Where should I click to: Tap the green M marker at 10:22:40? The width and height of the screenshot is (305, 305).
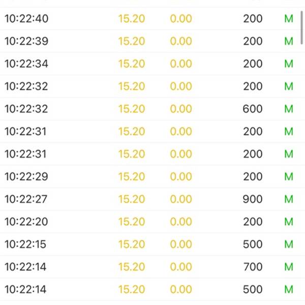[289, 19]
